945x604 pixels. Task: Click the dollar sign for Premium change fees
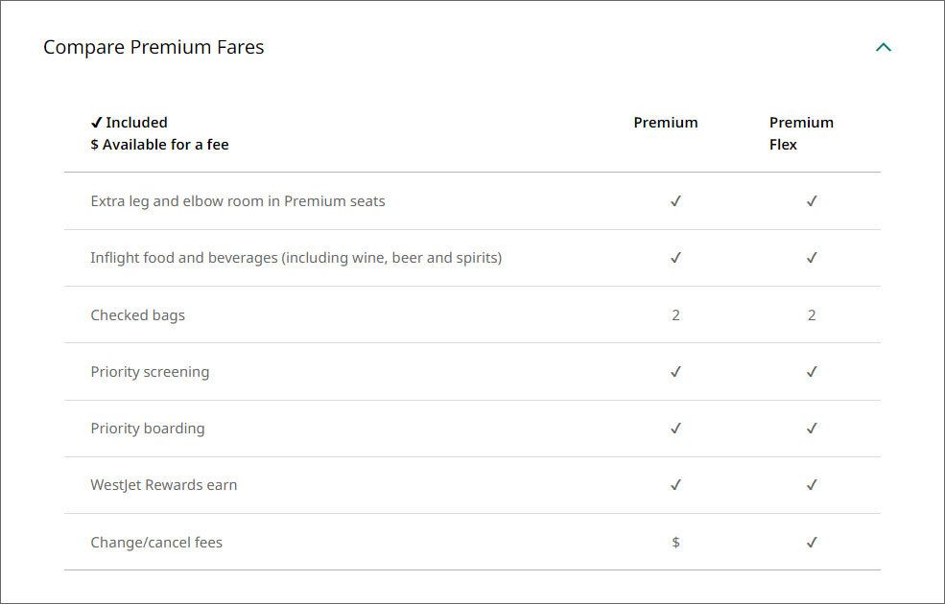click(x=675, y=542)
